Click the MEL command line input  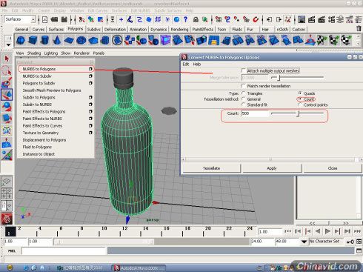(x=64, y=251)
